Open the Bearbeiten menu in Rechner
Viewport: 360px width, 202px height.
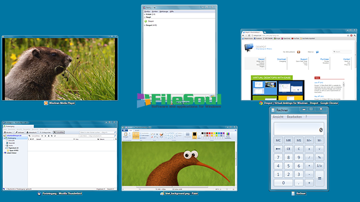[x=294, y=117]
